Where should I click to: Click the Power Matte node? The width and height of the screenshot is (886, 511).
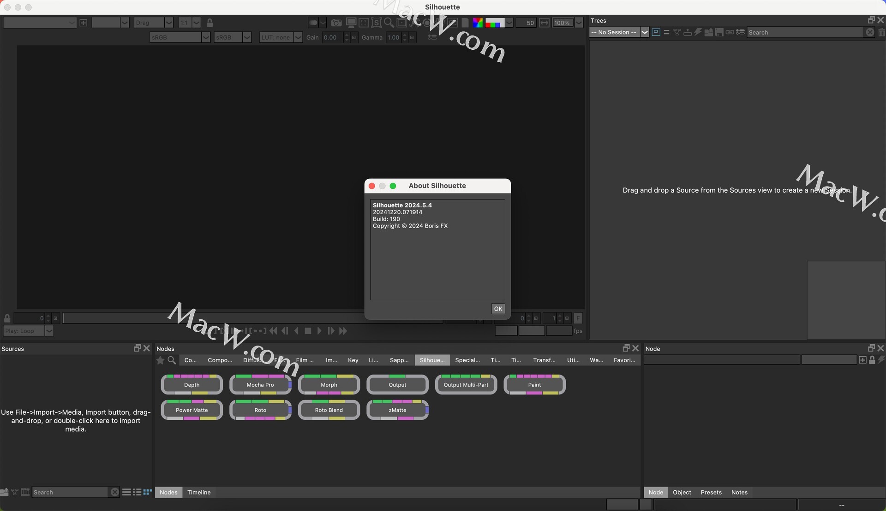[192, 410]
